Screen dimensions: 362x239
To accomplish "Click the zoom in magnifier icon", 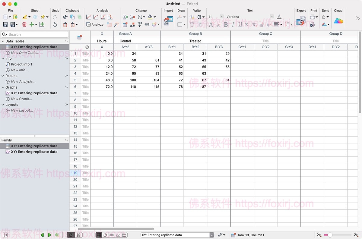I will (x=356, y=235).
